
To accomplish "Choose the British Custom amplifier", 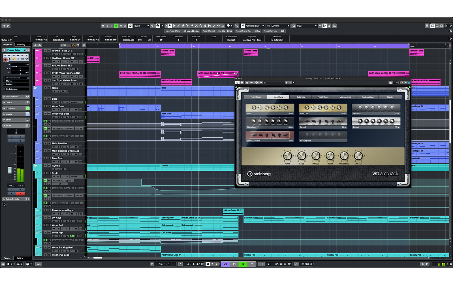I will tap(270, 136).
